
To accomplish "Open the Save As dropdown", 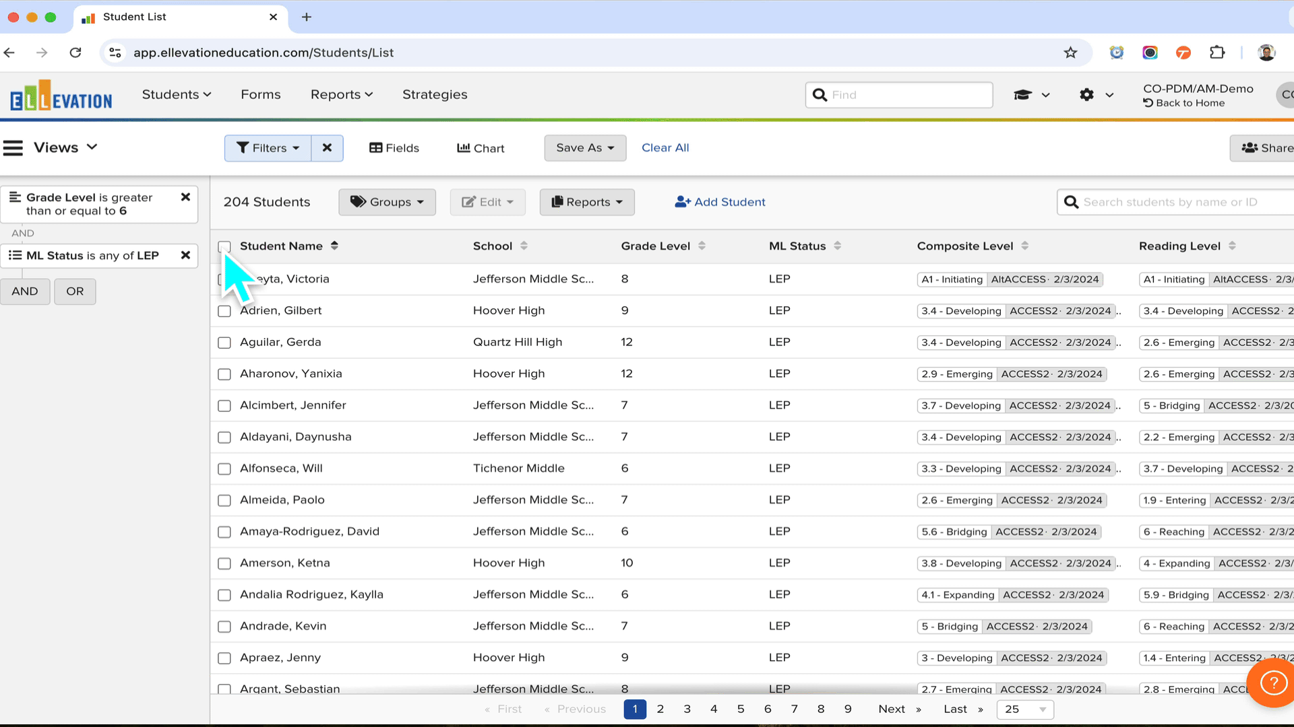I will point(585,148).
